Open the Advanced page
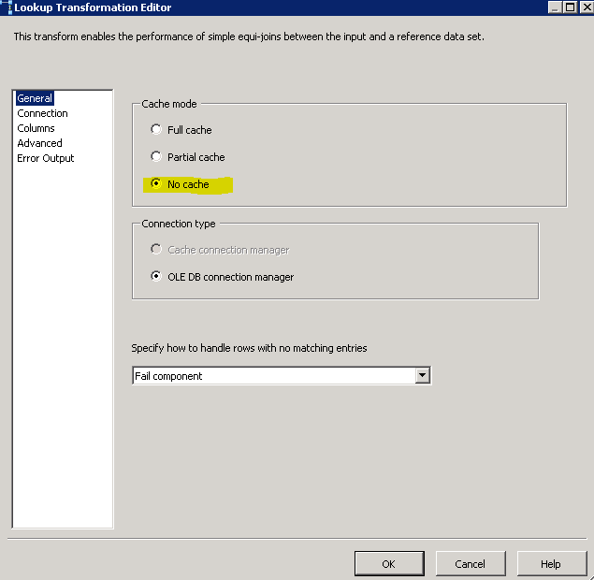The width and height of the screenshot is (594, 580). tap(39, 143)
